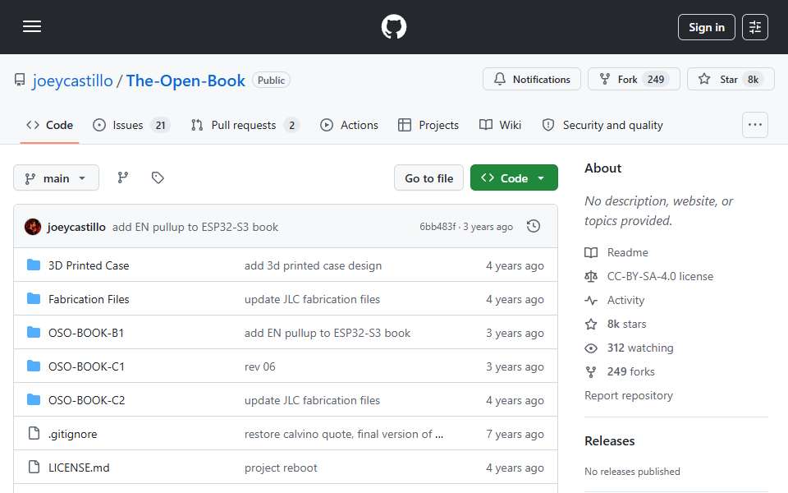Open The-Open-Book repository link
Viewport: 788px width, 493px height.
[x=186, y=81]
